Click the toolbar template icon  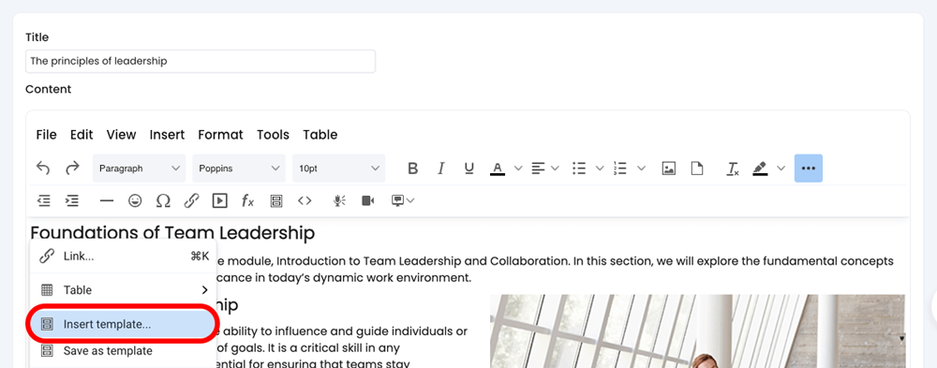[276, 200]
